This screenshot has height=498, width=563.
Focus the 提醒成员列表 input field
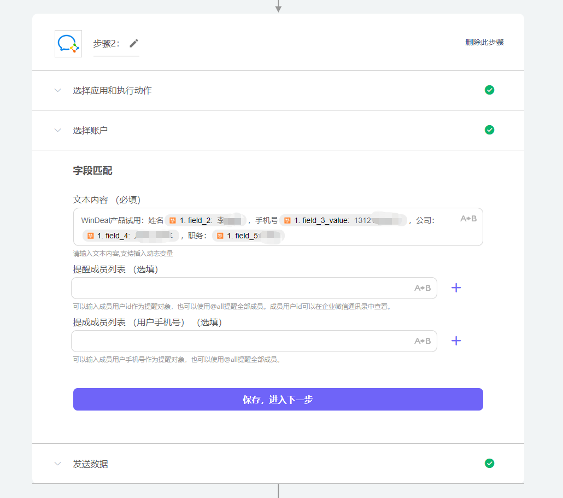coord(254,288)
